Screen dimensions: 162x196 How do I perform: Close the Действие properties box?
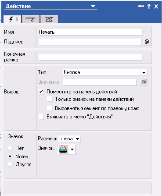click(156, 7)
